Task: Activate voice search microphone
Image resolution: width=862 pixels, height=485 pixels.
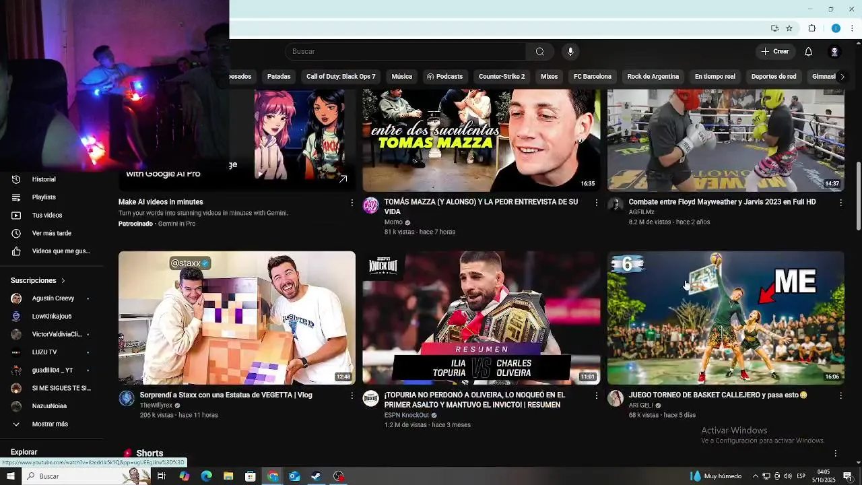Action: [570, 52]
